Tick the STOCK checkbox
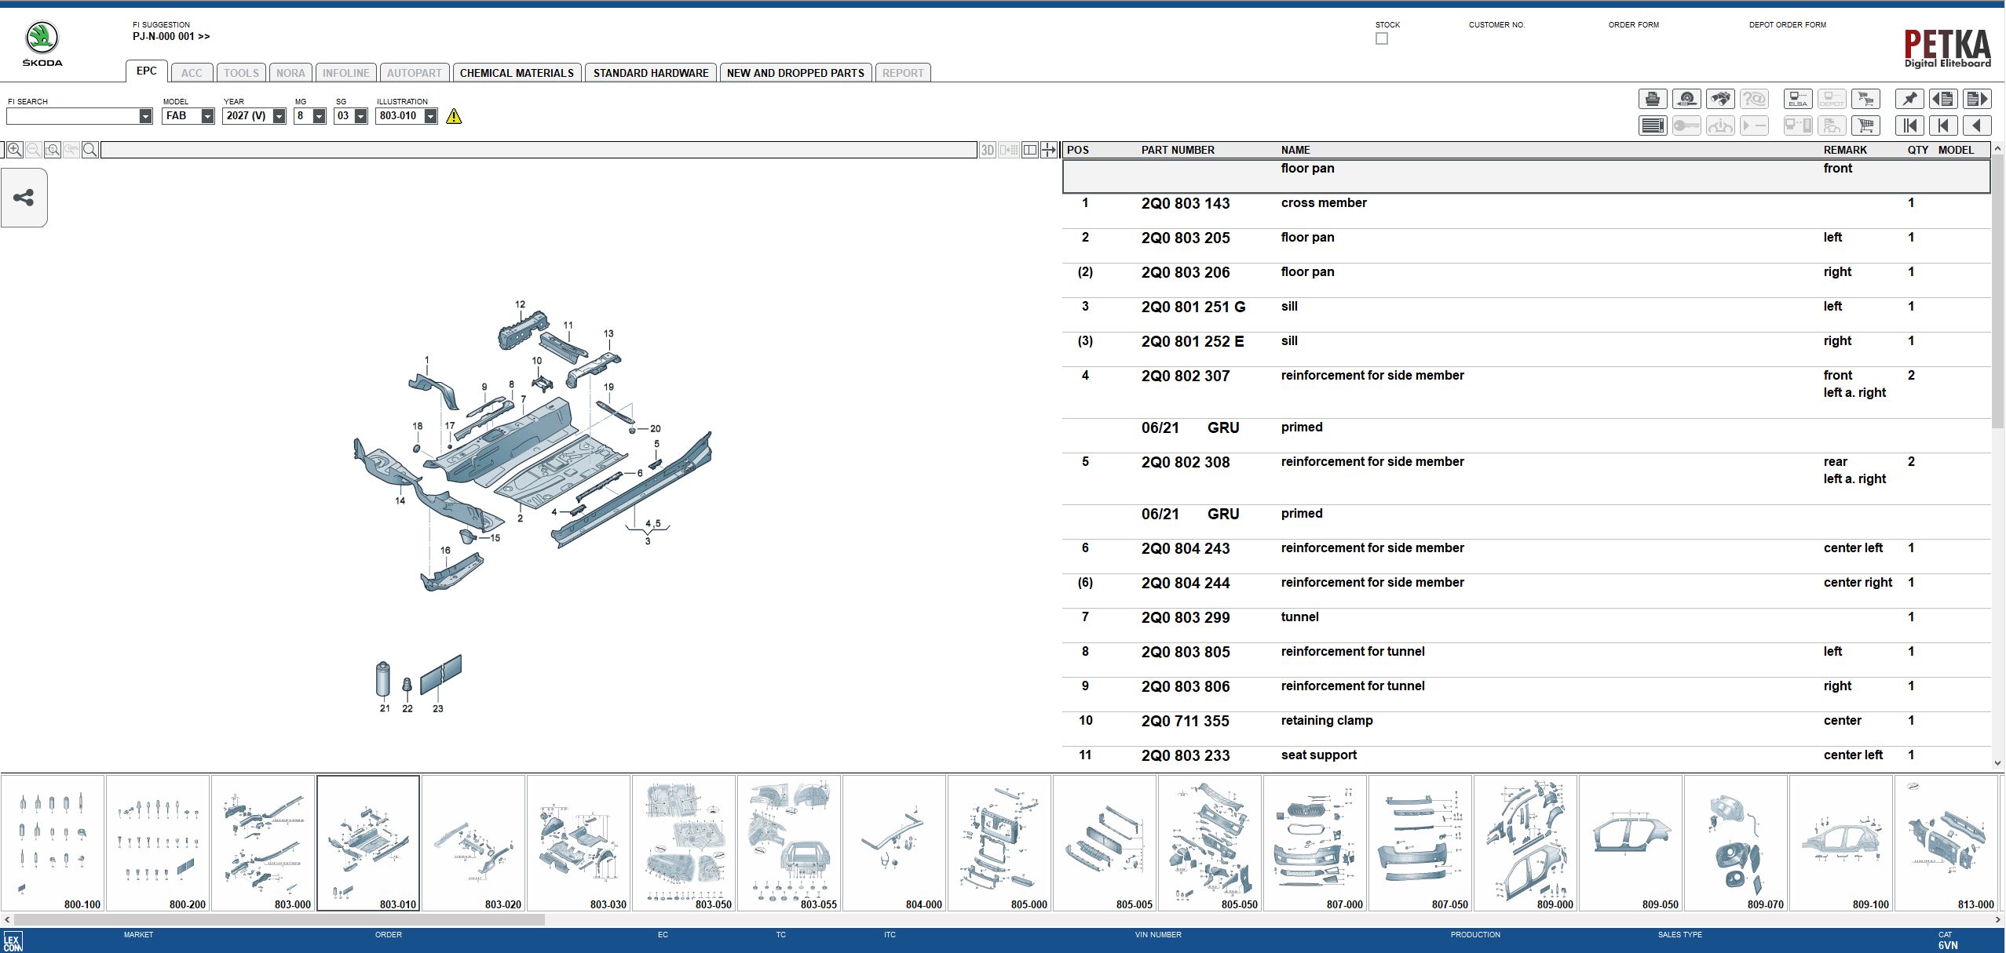This screenshot has height=953, width=2006. click(x=1382, y=38)
